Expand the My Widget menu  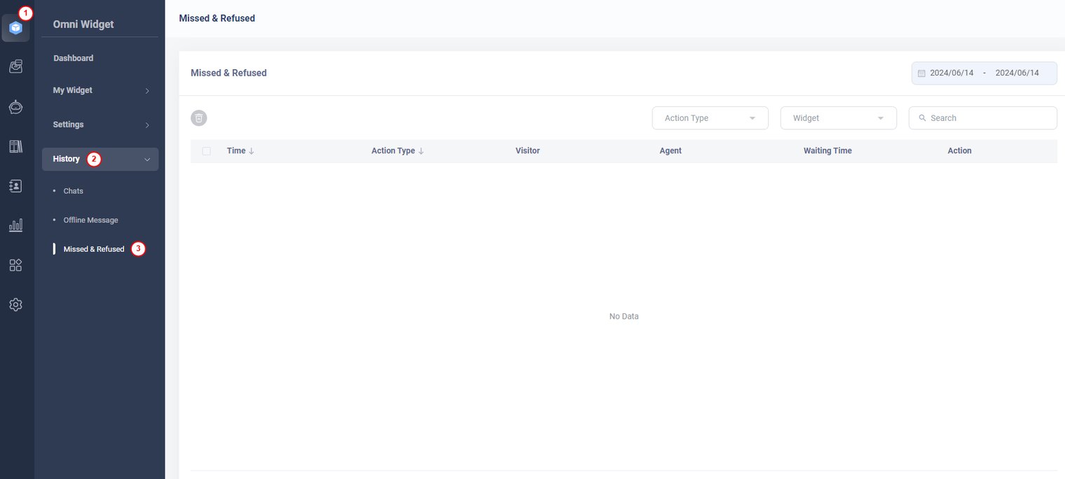click(100, 90)
